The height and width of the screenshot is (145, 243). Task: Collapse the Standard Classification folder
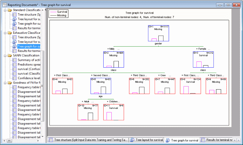pos(5,10)
